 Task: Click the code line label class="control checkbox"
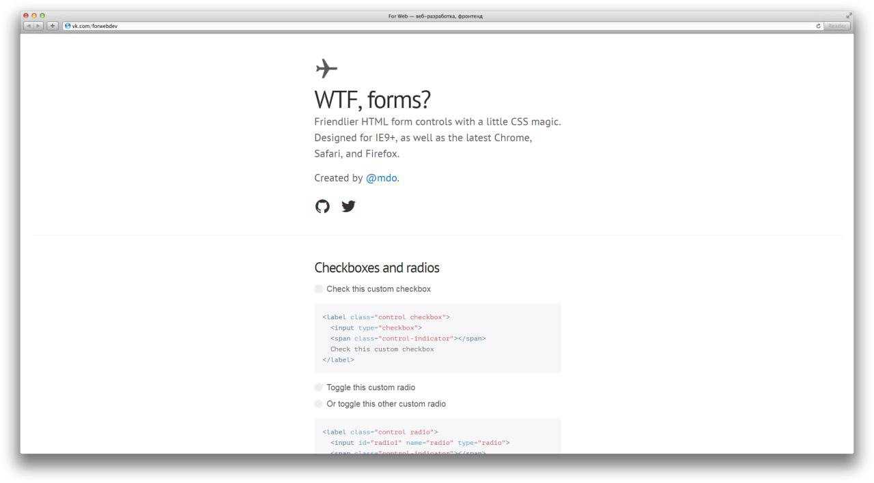point(386,317)
